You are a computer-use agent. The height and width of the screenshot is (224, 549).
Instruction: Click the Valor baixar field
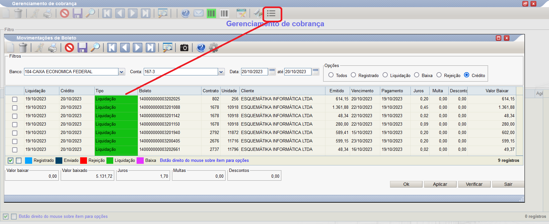(32, 176)
